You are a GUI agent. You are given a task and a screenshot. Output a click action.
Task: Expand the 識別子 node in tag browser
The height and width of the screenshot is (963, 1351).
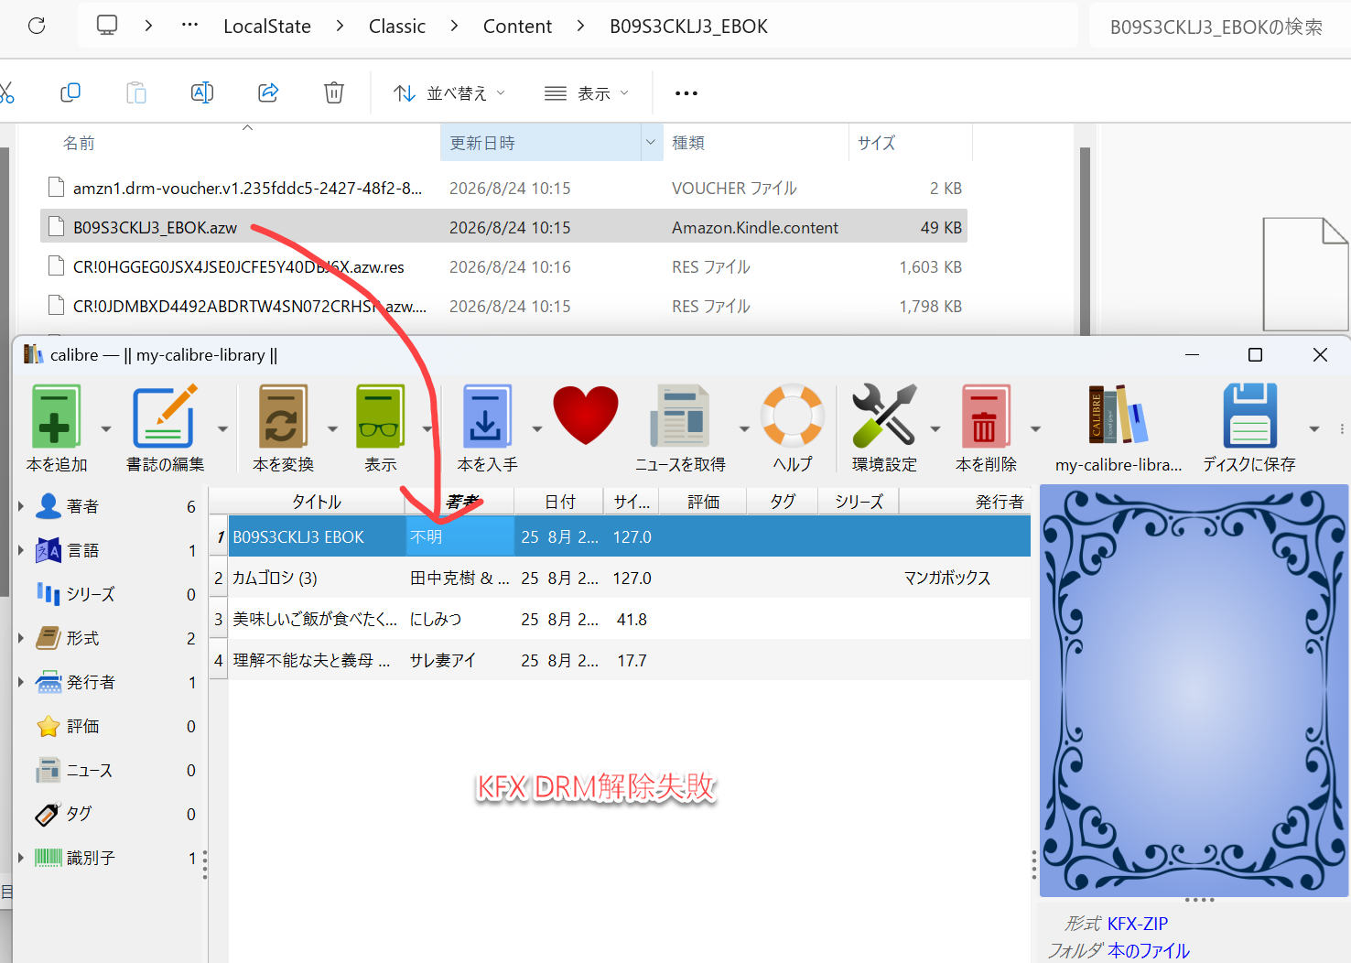click(x=20, y=858)
